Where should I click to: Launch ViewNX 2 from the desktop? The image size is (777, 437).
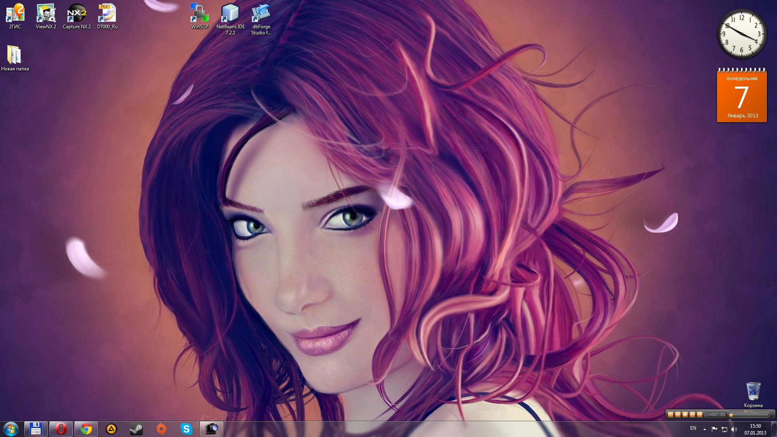coord(46,16)
